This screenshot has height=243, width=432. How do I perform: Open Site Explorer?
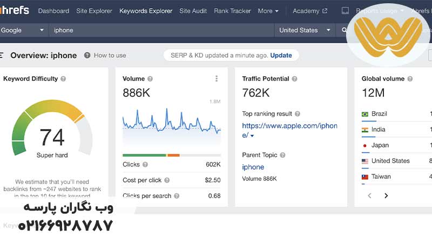(x=94, y=11)
